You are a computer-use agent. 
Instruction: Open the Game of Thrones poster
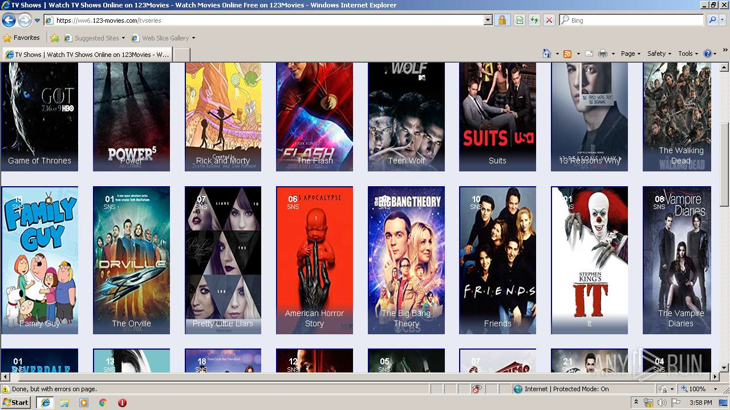point(39,117)
